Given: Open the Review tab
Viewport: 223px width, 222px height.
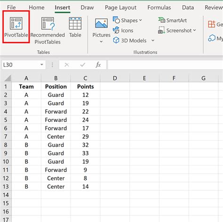Looking at the screenshot, I should tap(214, 8).
